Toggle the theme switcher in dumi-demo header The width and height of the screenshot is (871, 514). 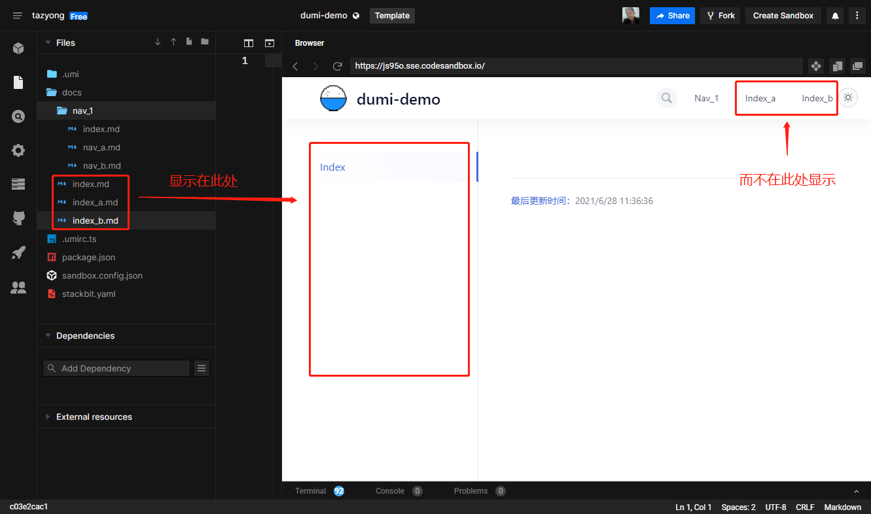(848, 97)
